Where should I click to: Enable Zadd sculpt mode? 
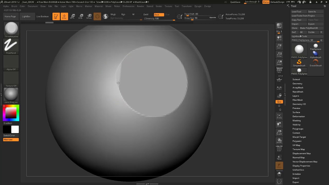tap(146, 14)
